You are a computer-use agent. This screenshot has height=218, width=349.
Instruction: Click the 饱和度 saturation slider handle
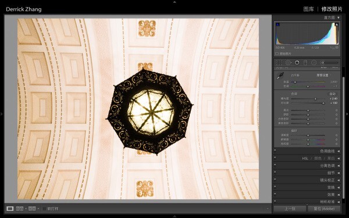pos(308,144)
